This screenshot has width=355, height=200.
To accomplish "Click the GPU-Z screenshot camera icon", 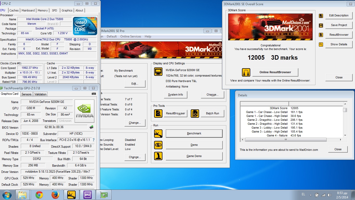I will [94, 94].
